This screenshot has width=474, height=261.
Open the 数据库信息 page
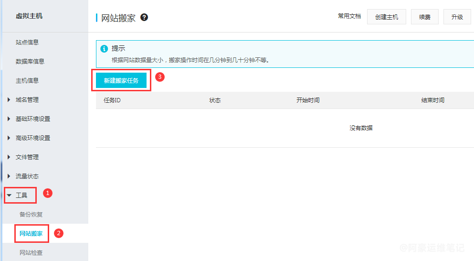click(x=30, y=61)
